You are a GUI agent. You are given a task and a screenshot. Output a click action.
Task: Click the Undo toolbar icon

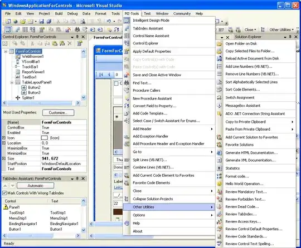pos(109,22)
